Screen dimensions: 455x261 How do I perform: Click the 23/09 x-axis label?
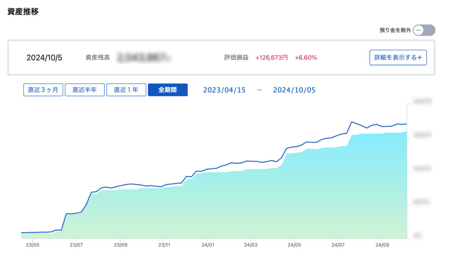coord(121,245)
